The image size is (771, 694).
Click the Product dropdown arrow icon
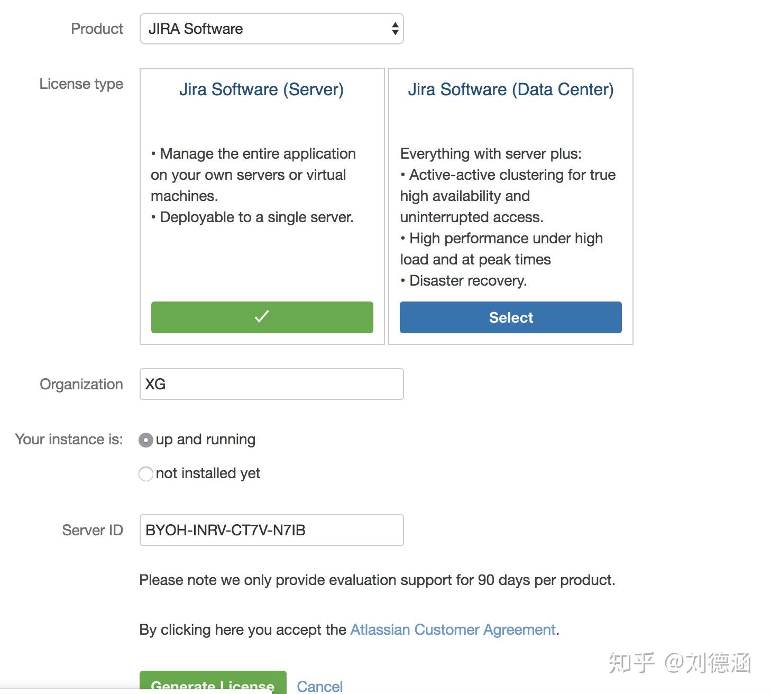[394, 29]
